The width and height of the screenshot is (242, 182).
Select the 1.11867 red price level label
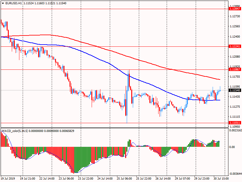[x=235, y=69]
